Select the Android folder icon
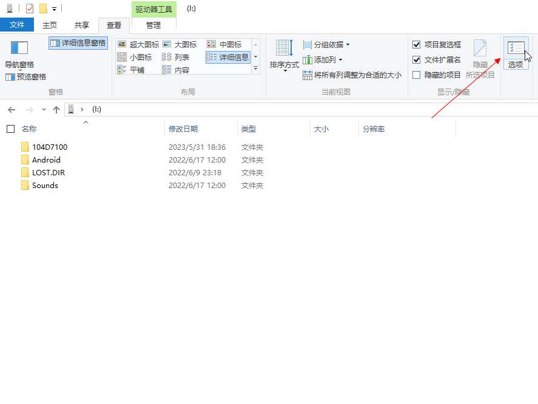 (x=25, y=160)
